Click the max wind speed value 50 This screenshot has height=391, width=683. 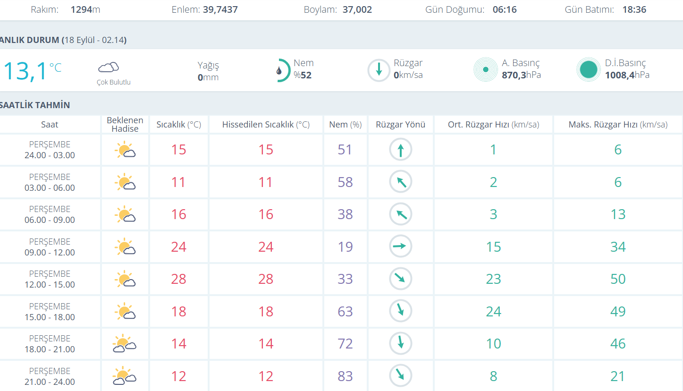pos(618,279)
